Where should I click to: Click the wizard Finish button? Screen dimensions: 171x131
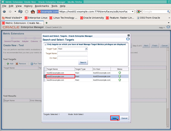click(x=155, y=45)
